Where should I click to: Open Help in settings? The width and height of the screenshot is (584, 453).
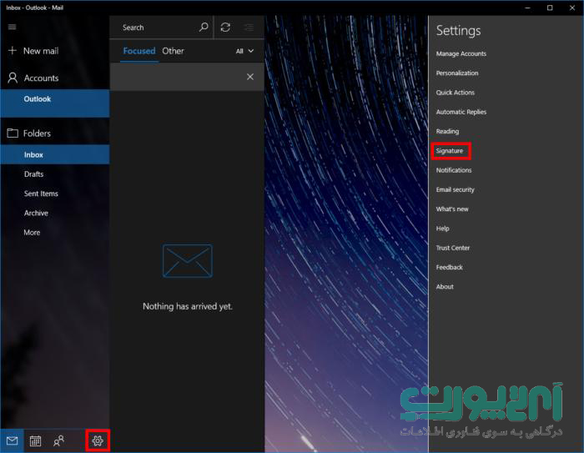pyautogui.click(x=442, y=229)
